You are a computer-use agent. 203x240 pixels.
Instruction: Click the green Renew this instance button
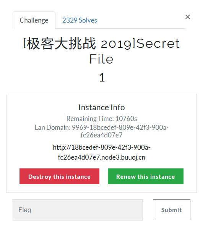[x=146, y=176]
